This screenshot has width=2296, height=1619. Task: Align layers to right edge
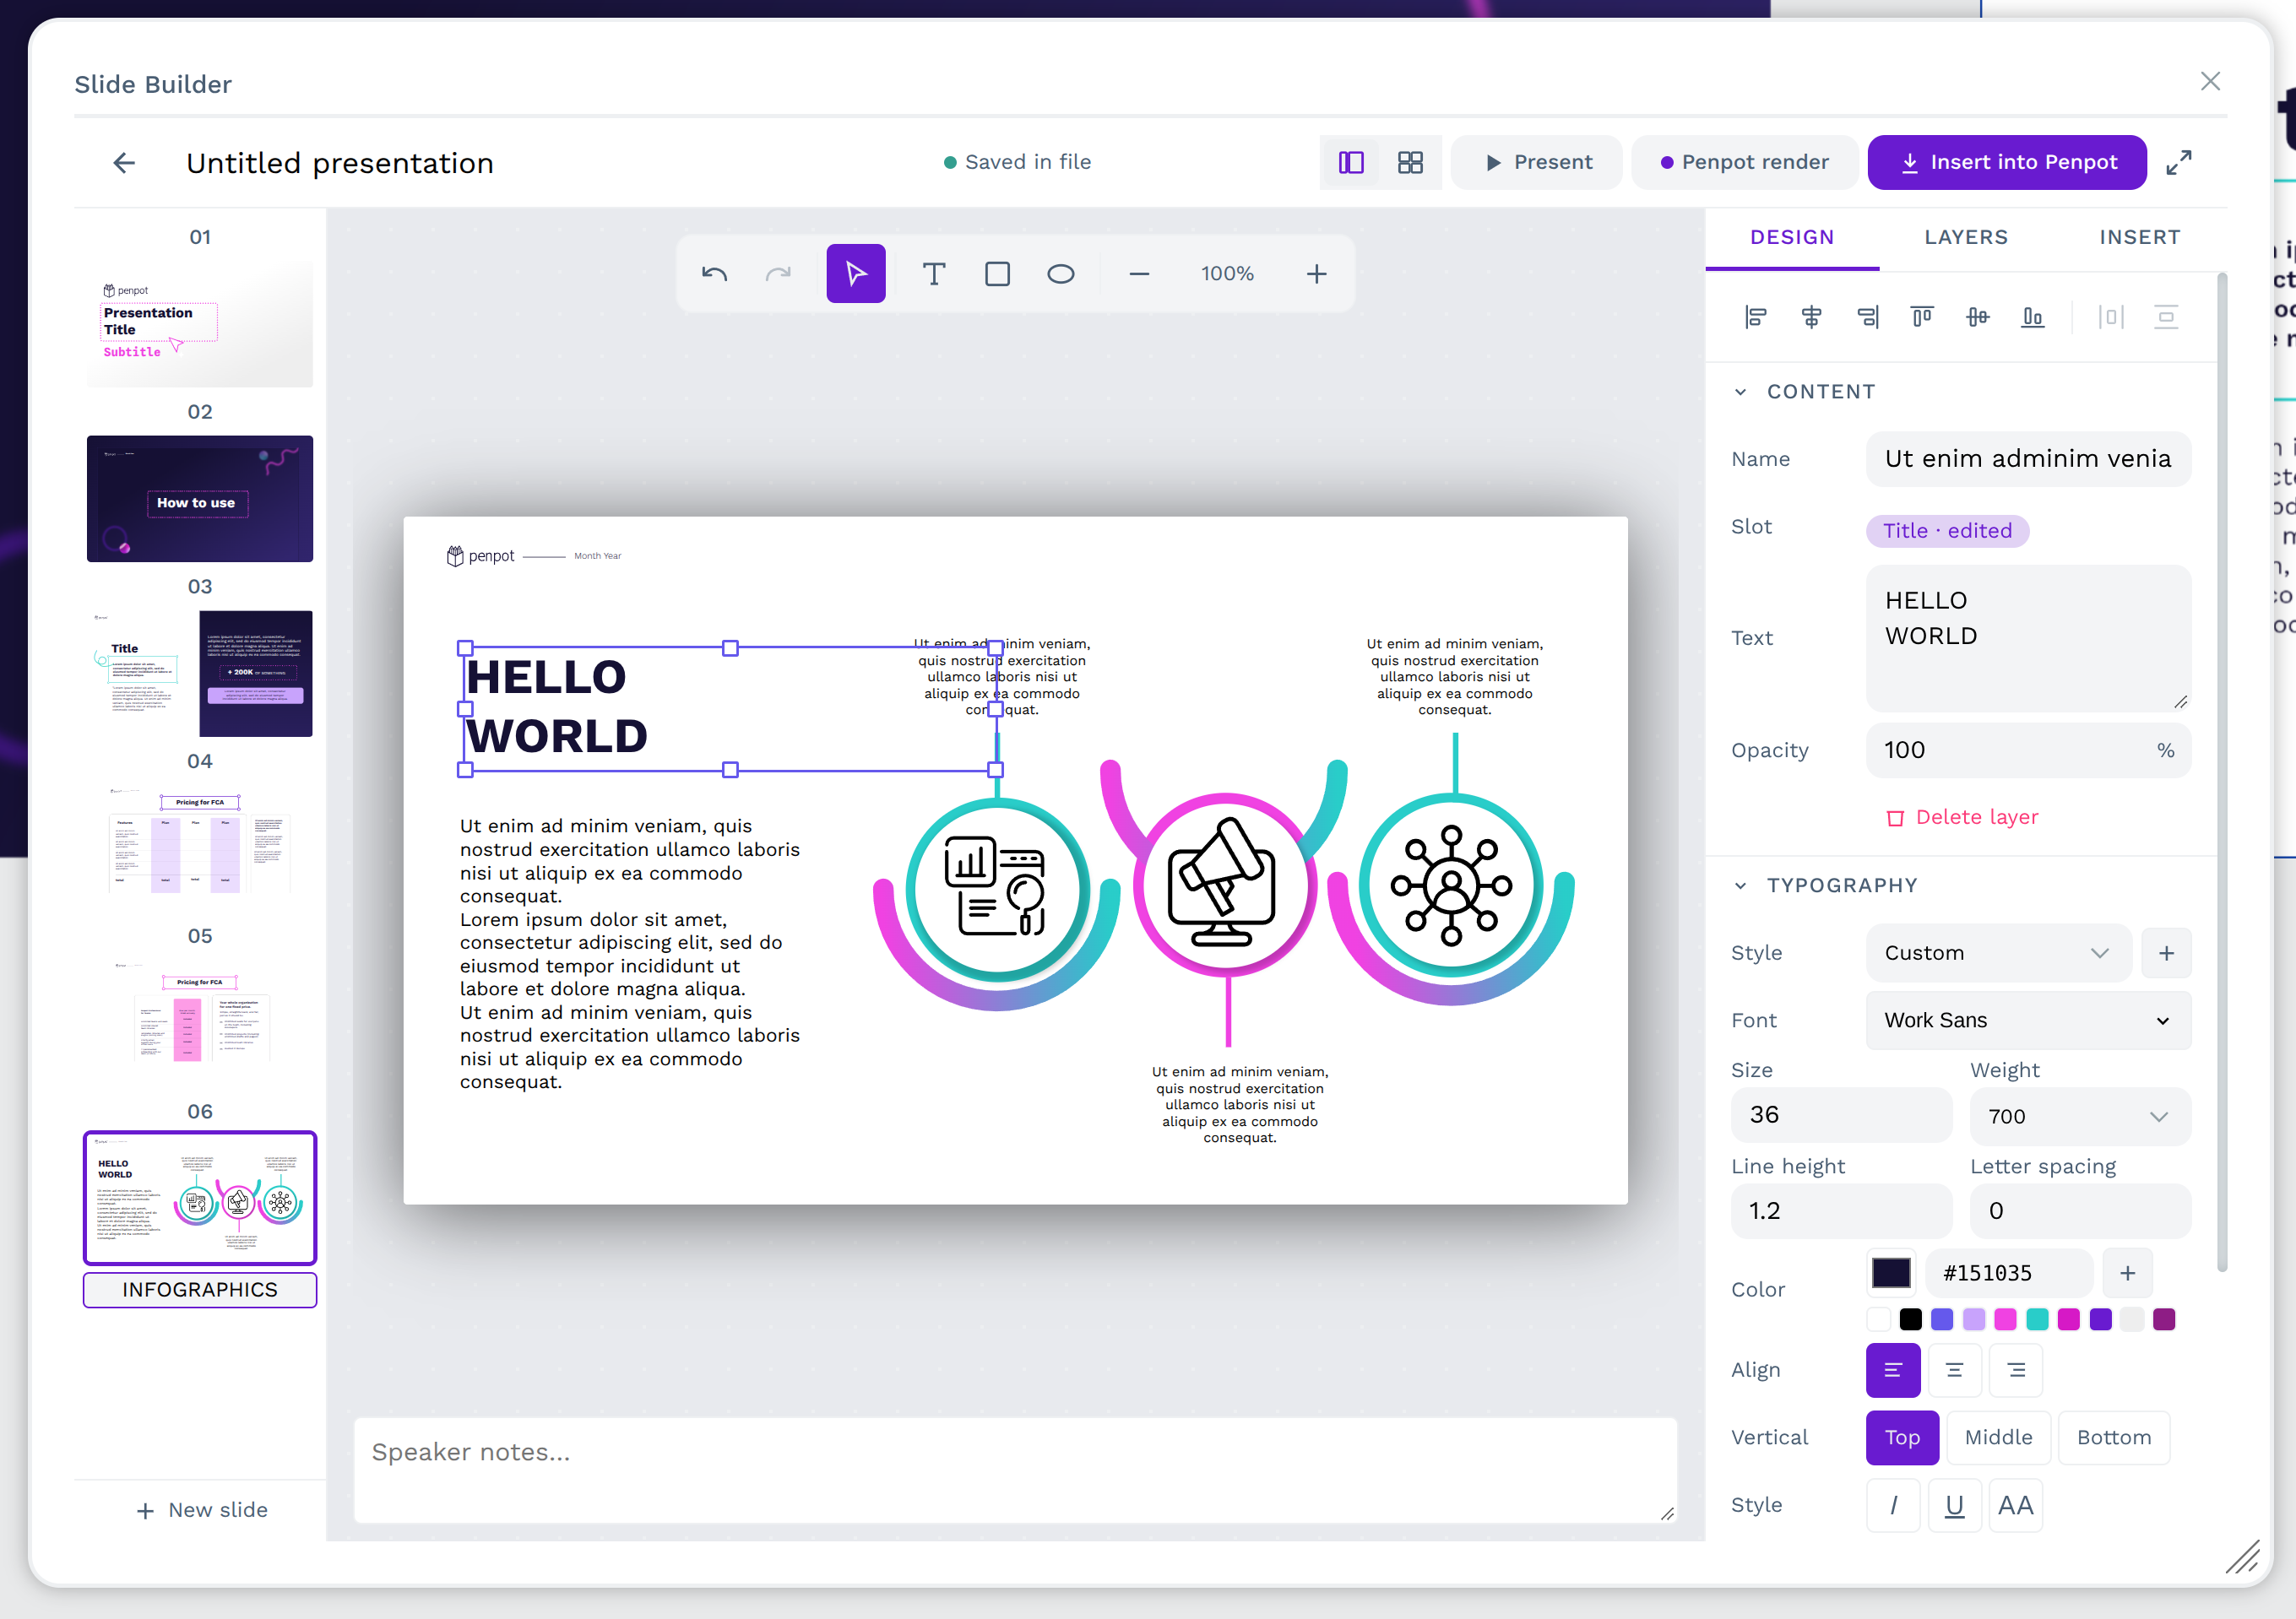tap(1867, 317)
